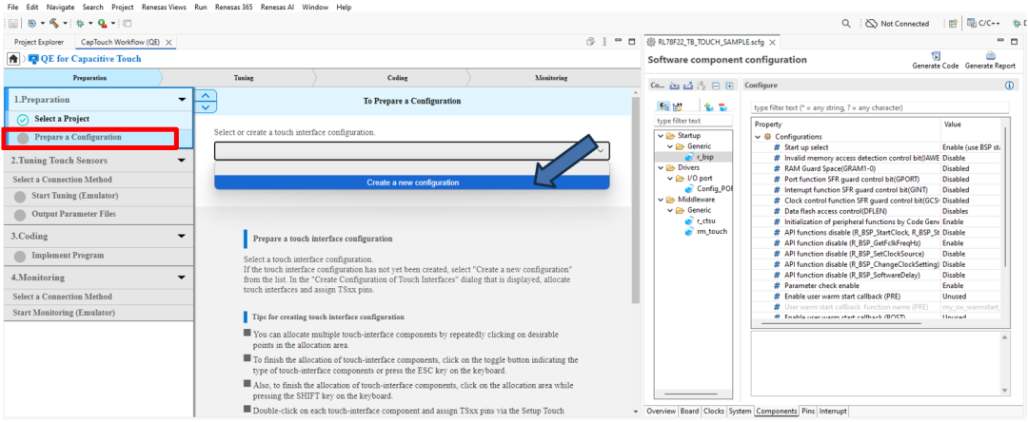The height and width of the screenshot is (422, 1028).
Task: Collapse the 4.Monitoring section arrow
Action: click(182, 278)
